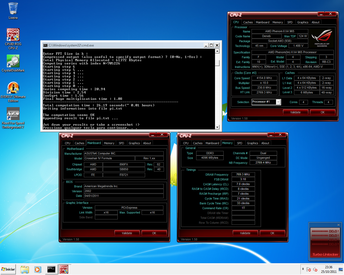The width and height of the screenshot is (344, 275).
Task: Click the BIOS date 04/01/2011 field
Action: [124, 196]
